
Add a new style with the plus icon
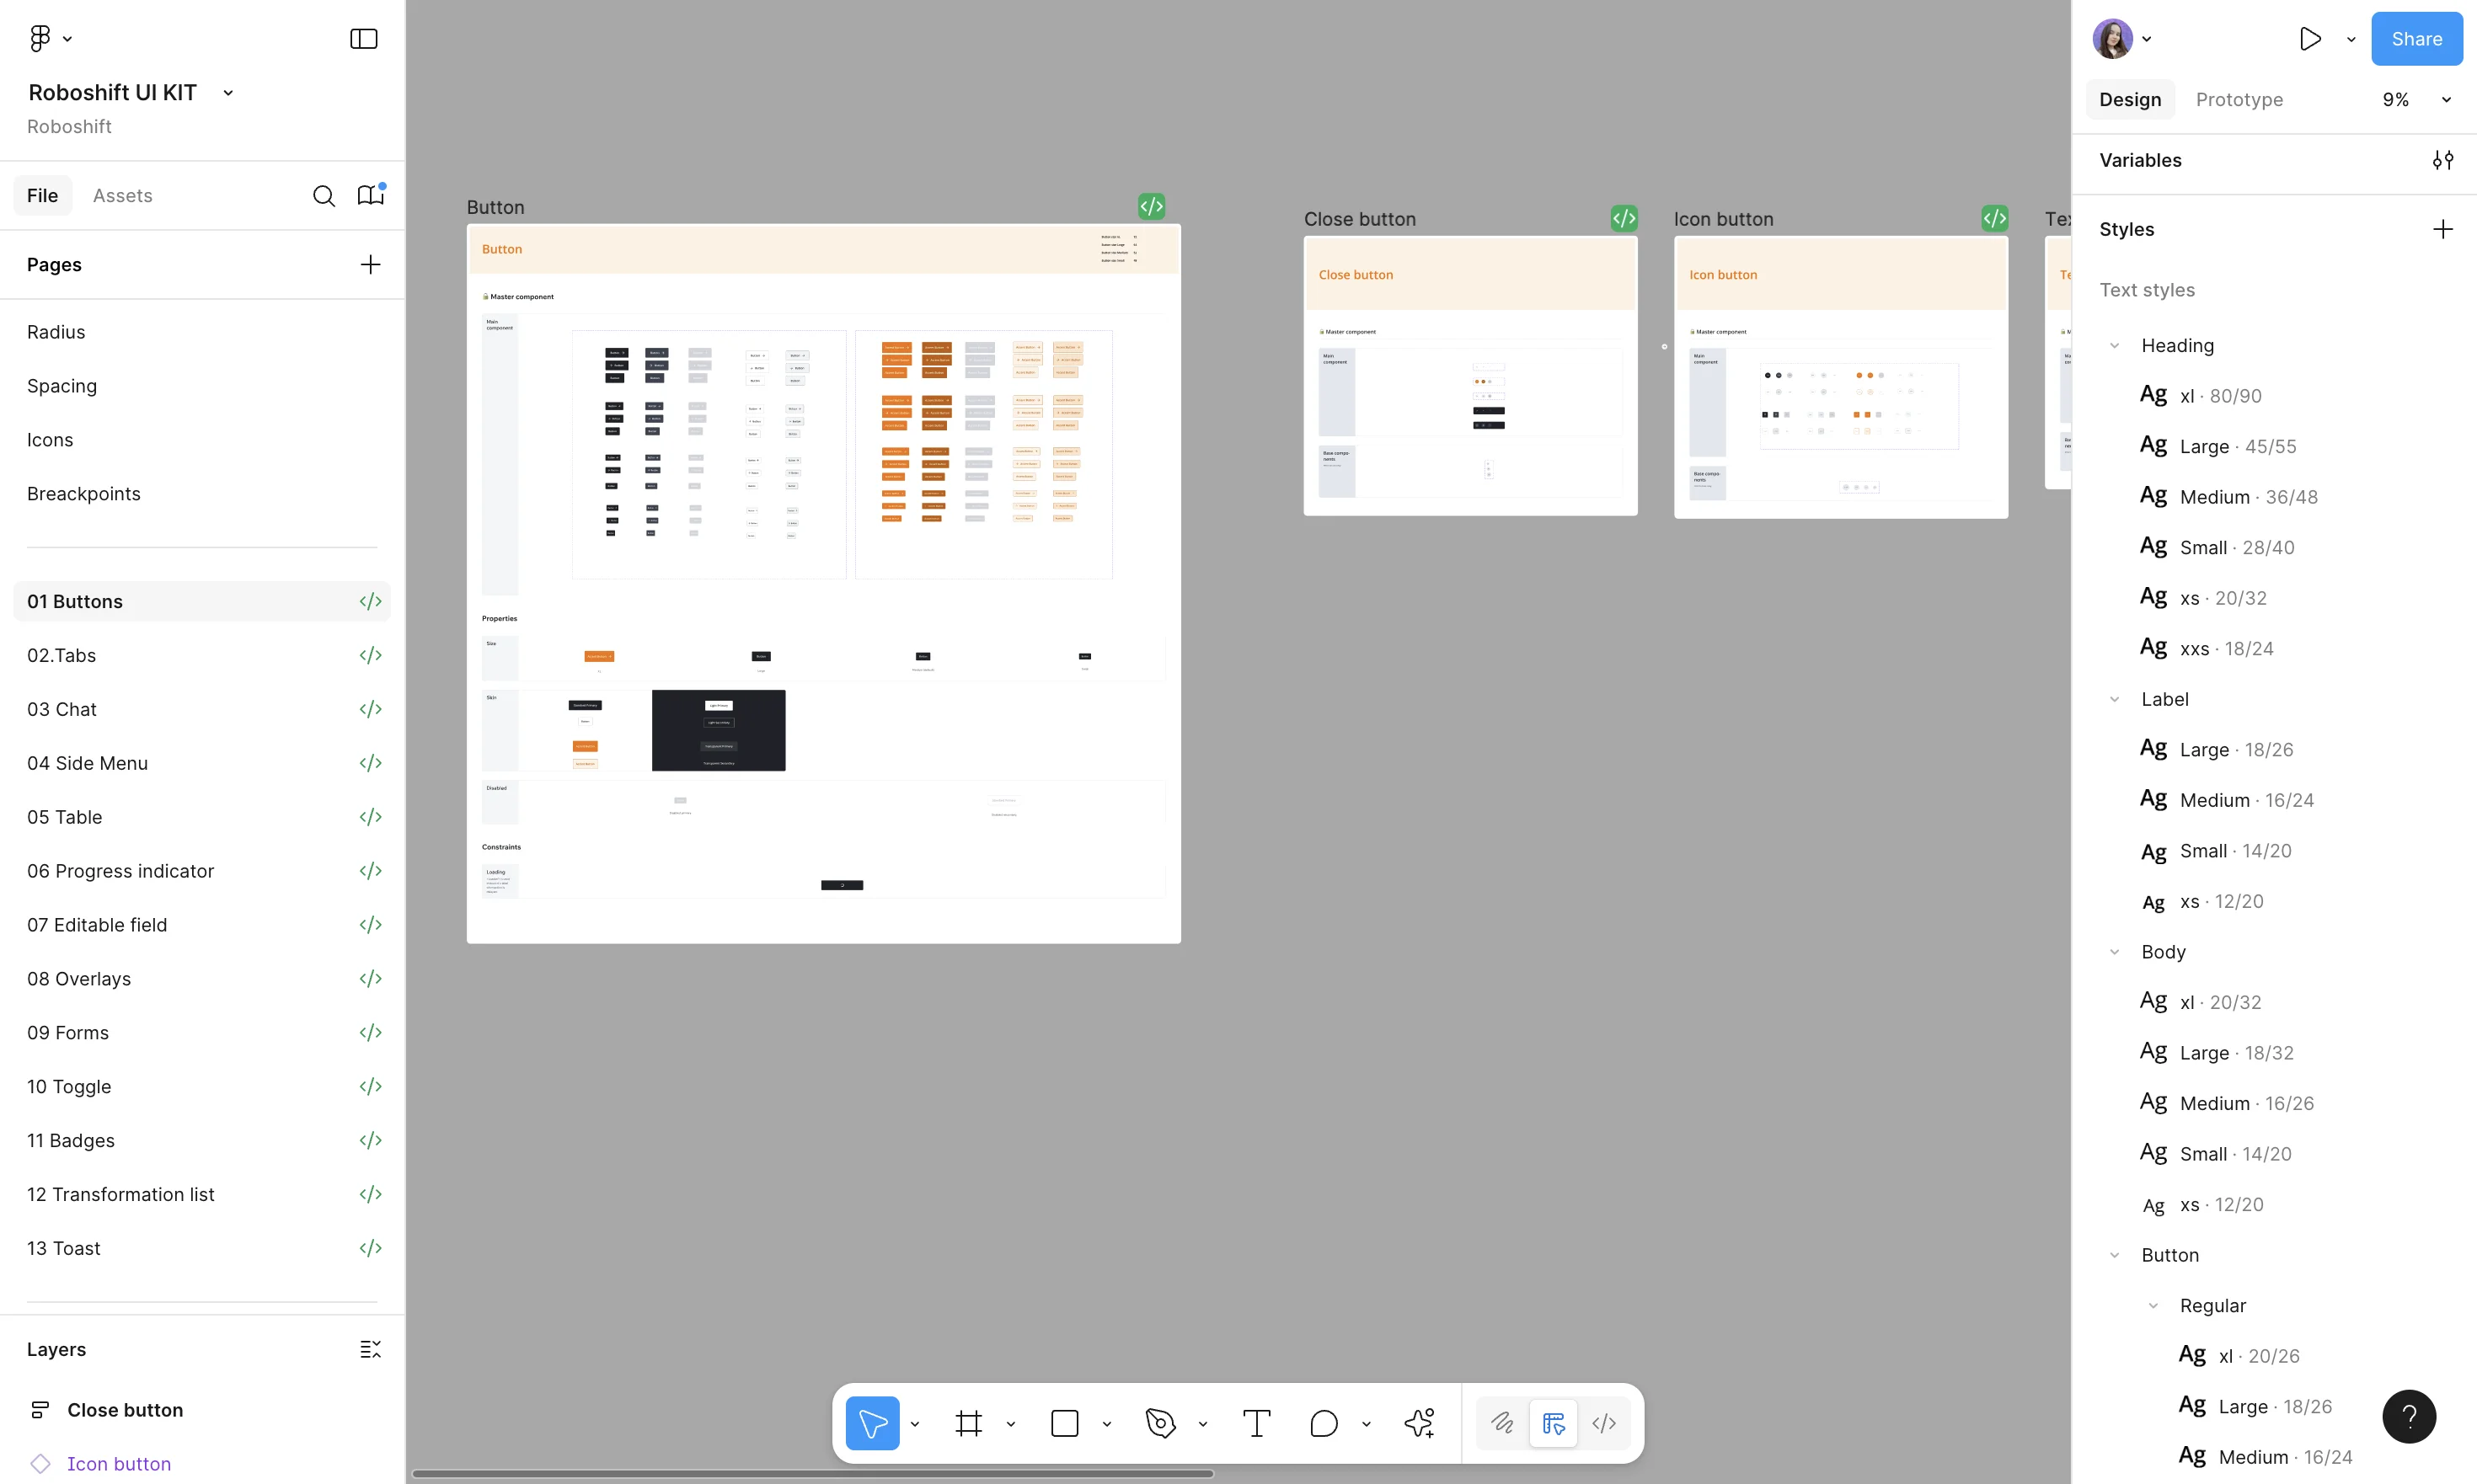2444,228
